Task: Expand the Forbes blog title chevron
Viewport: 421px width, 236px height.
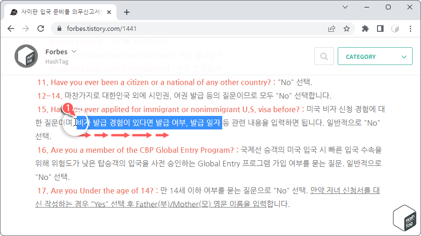Action: tap(74, 51)
